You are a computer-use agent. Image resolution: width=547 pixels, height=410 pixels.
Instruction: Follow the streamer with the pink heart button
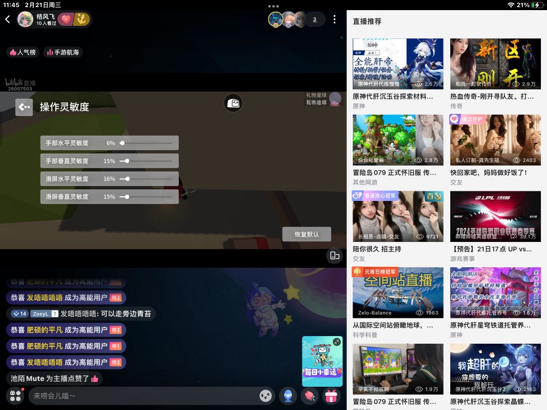[65, 19]
